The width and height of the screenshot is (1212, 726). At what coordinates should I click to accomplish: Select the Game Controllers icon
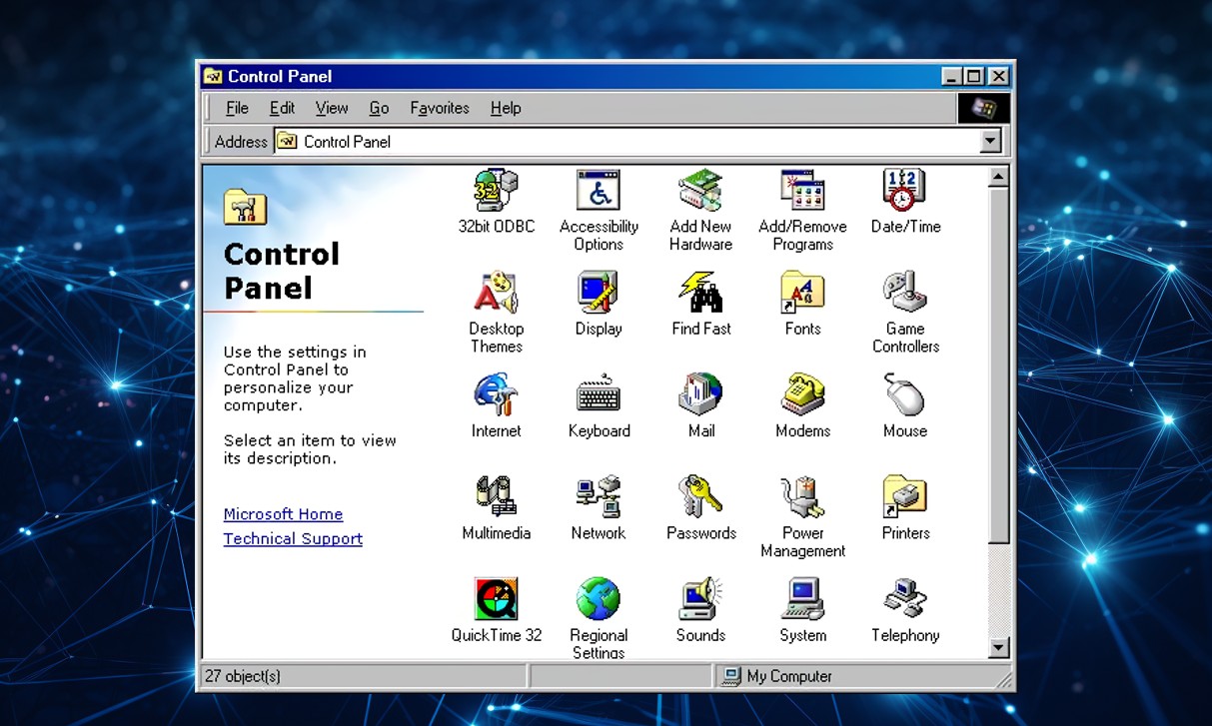(x=904, y=293)
